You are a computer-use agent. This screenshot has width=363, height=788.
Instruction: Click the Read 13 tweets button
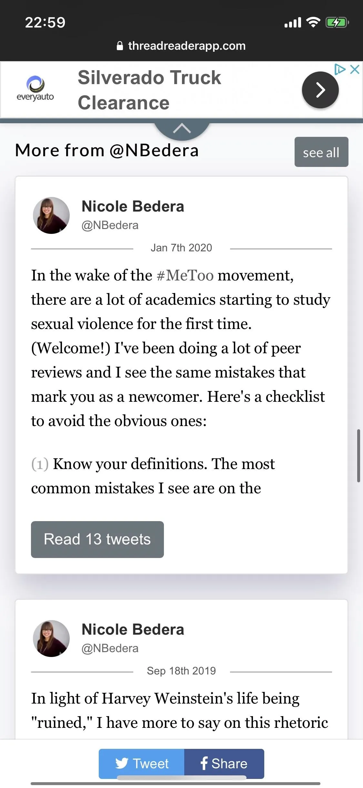pos(97,539)
